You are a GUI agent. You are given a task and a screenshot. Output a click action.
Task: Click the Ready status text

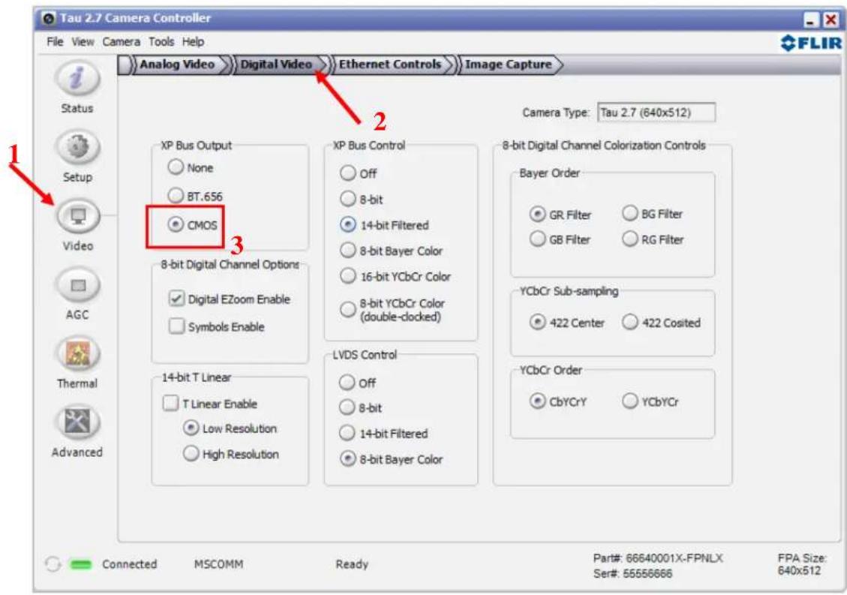(352, 564)
